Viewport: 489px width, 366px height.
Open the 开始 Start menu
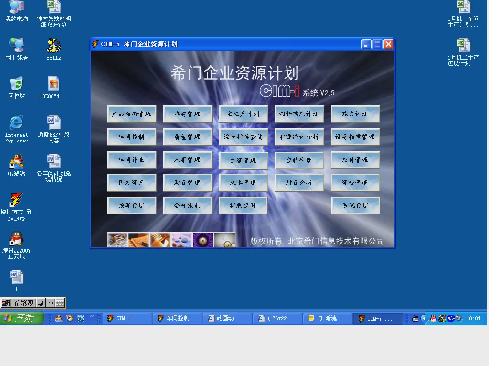(22, 318)
